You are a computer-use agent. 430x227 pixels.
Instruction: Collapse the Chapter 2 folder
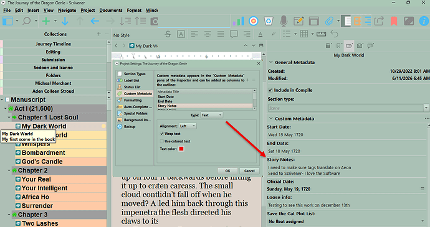pyautogui.click(x=9, y=170)
